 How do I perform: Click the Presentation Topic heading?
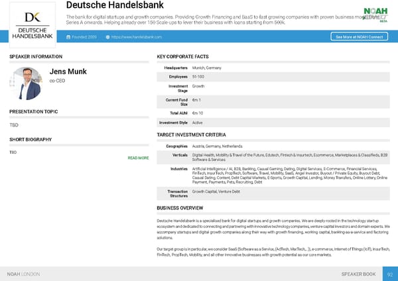[x=33, y=111]
